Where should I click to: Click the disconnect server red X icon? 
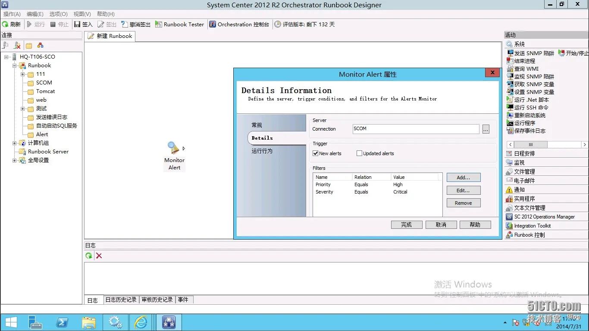[17, 45]
